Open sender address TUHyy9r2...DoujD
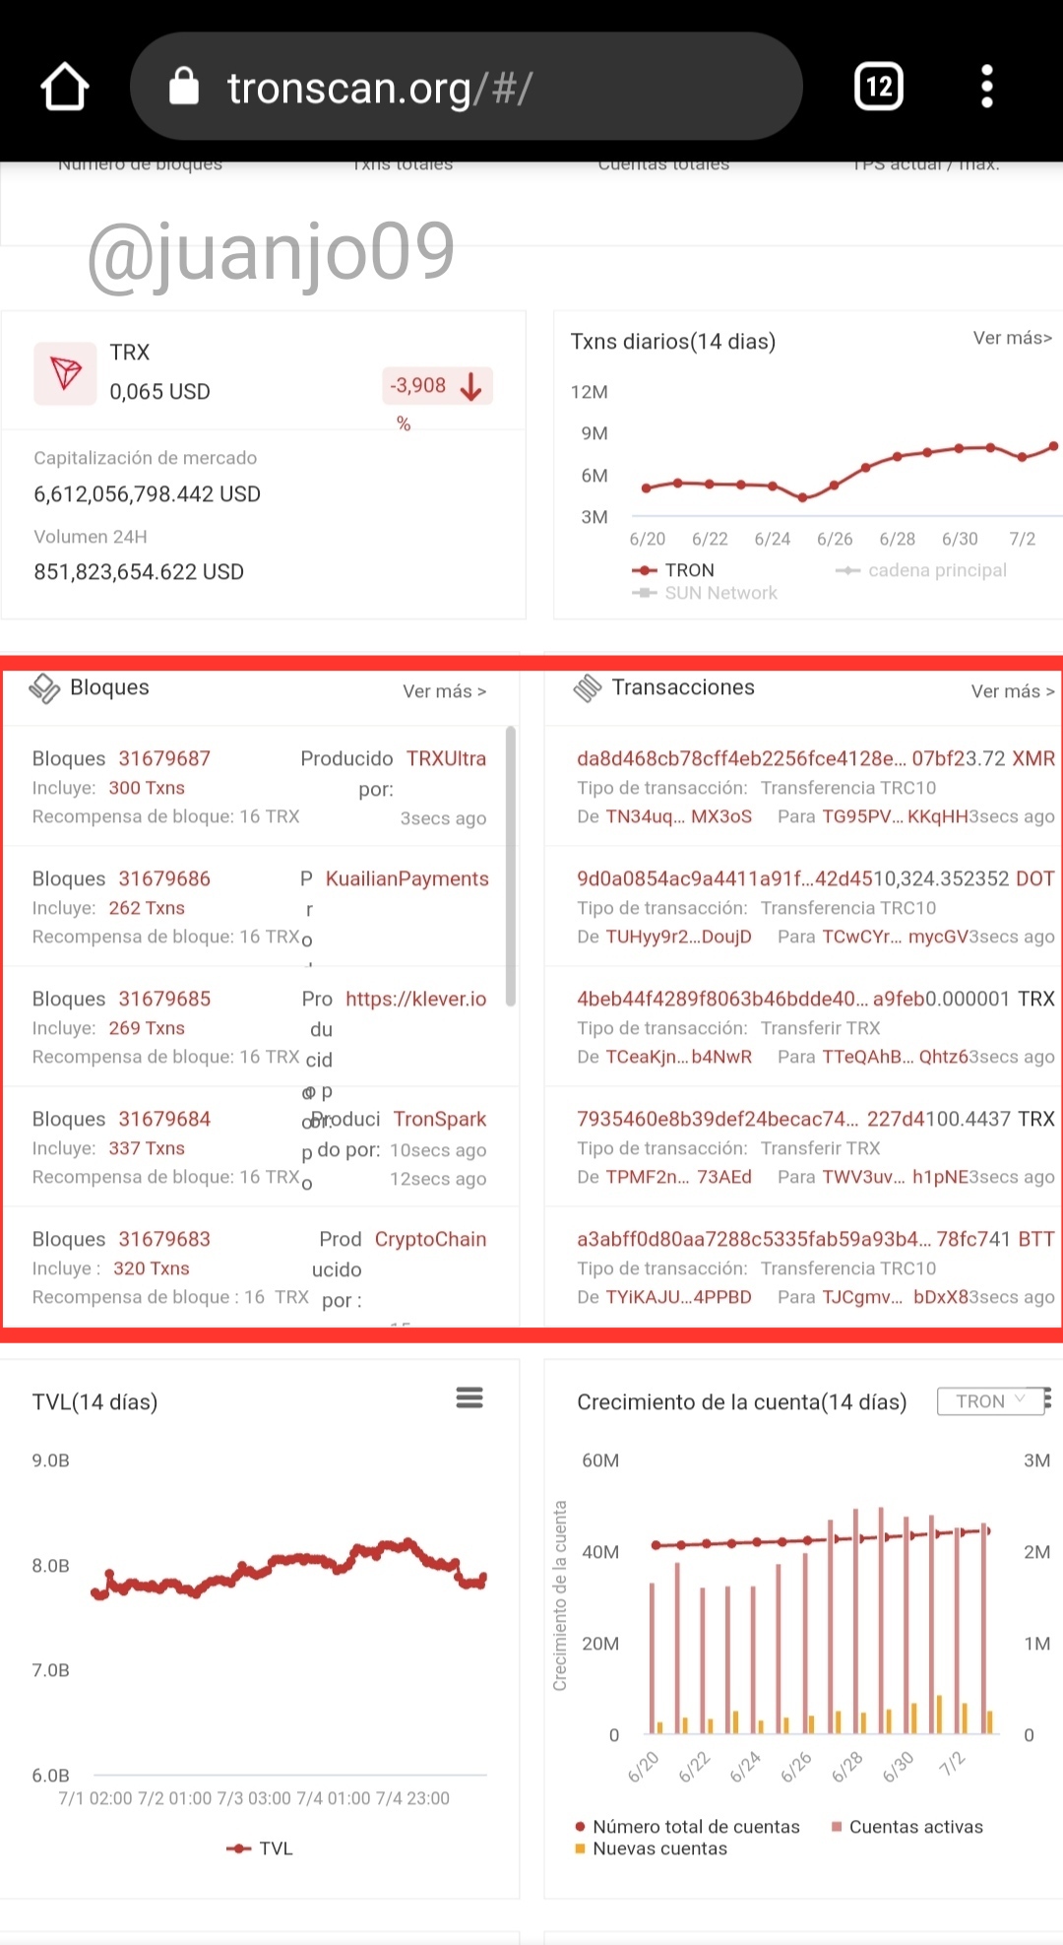The height and width of the screenshot is (1945, 1063). pos(679,937)
